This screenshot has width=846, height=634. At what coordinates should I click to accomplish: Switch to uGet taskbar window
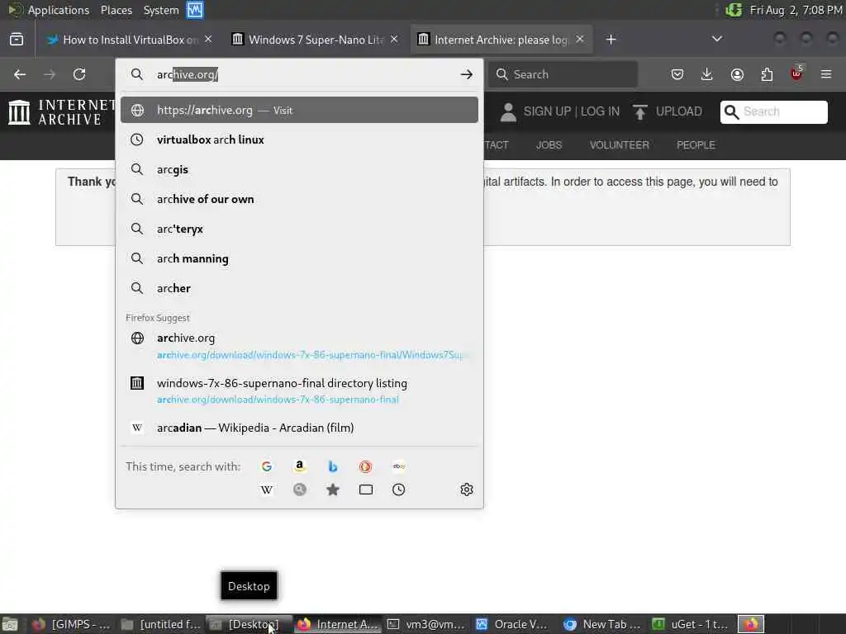click(691, 624)
